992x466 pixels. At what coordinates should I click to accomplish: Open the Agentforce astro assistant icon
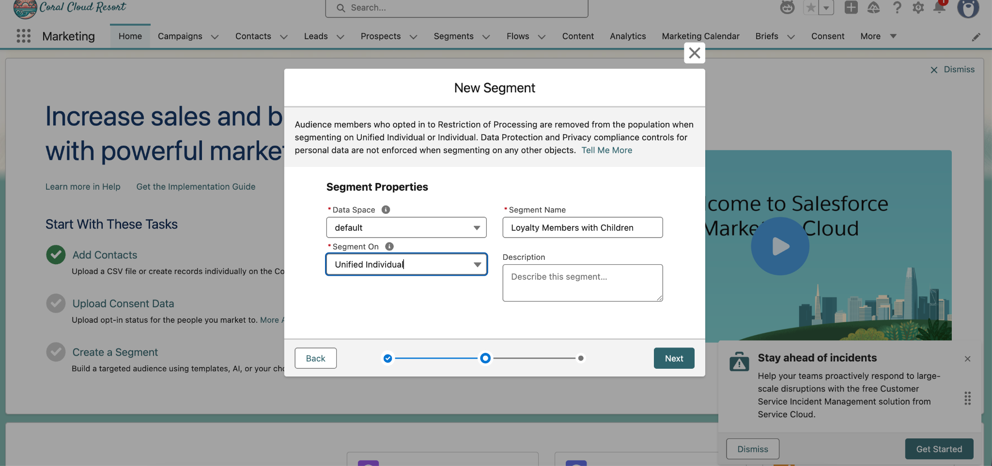click(x=787, y=7)
